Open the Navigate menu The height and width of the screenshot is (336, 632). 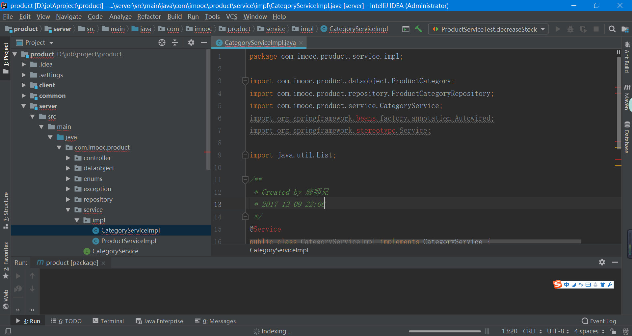[68, 16]
